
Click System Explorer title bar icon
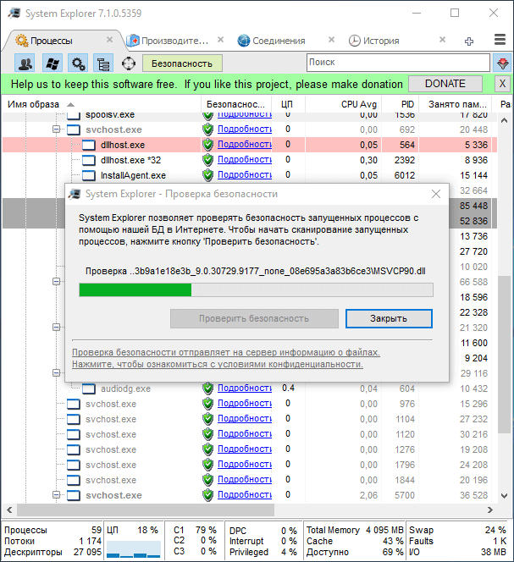[14, 14]
